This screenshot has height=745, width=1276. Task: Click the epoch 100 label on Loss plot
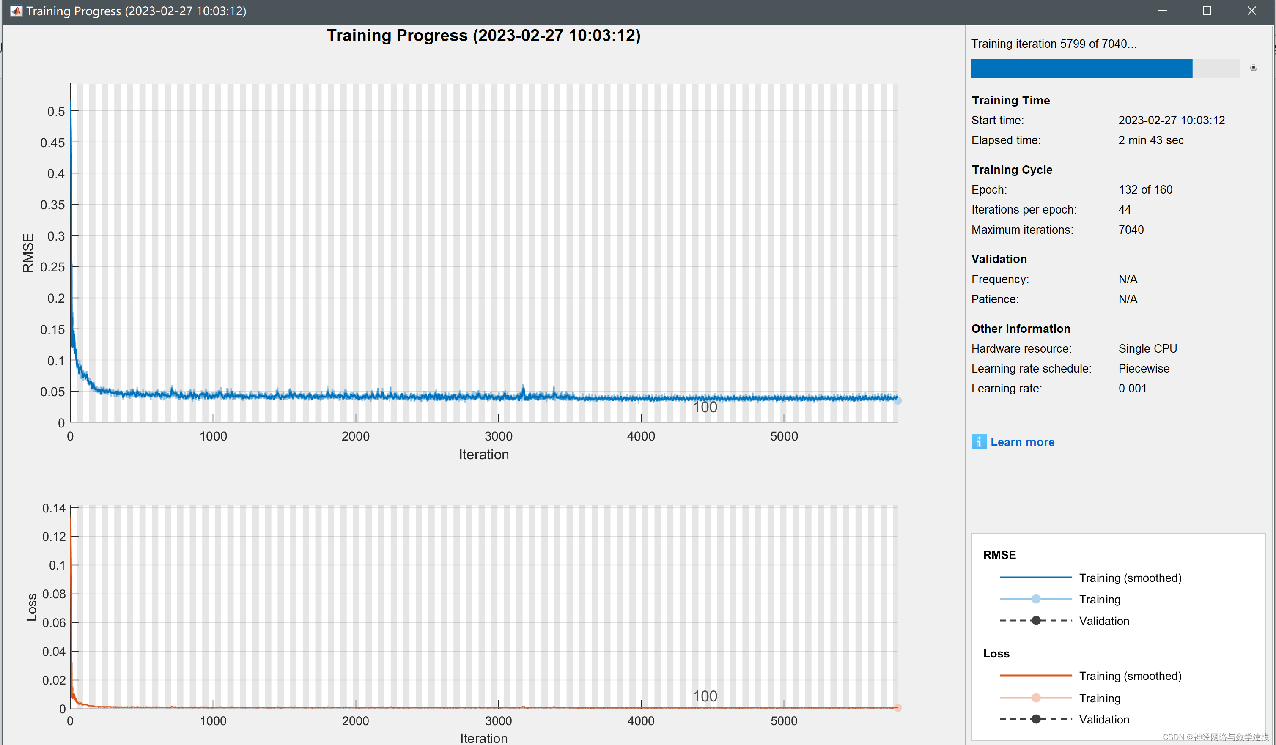point(705,696)
